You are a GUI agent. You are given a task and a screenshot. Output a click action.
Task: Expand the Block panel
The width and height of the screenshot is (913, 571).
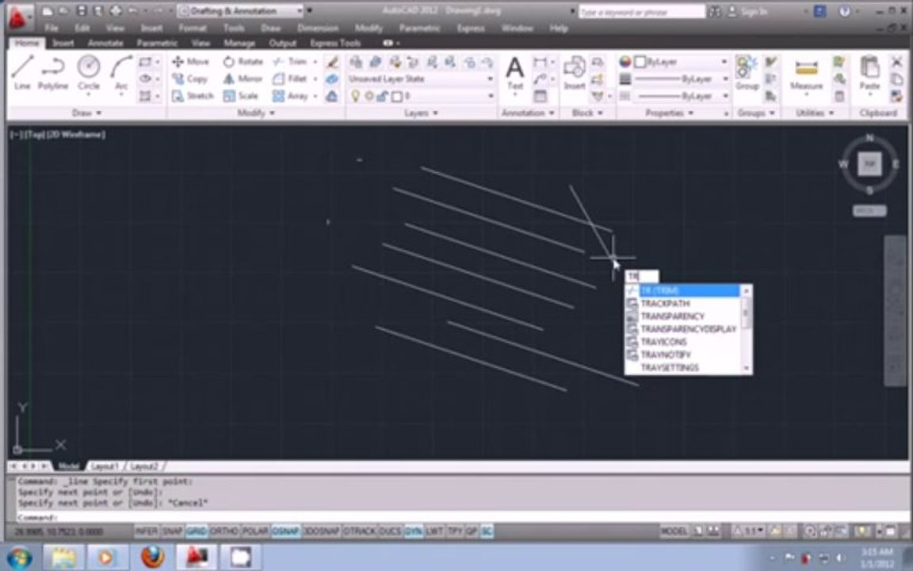pos(587,113)
